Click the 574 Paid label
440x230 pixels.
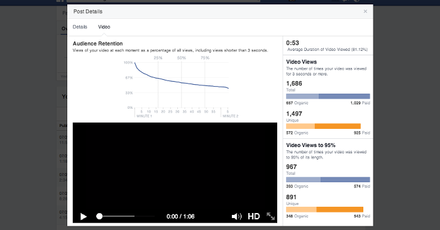click(361, 186)
